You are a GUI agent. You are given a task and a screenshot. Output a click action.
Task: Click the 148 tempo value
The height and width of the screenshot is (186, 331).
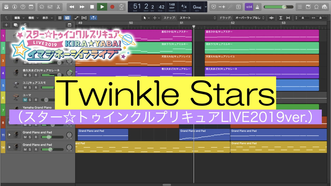click(172, 4)
